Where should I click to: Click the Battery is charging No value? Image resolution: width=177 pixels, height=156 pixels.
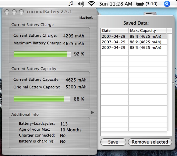tap(63, 141)
